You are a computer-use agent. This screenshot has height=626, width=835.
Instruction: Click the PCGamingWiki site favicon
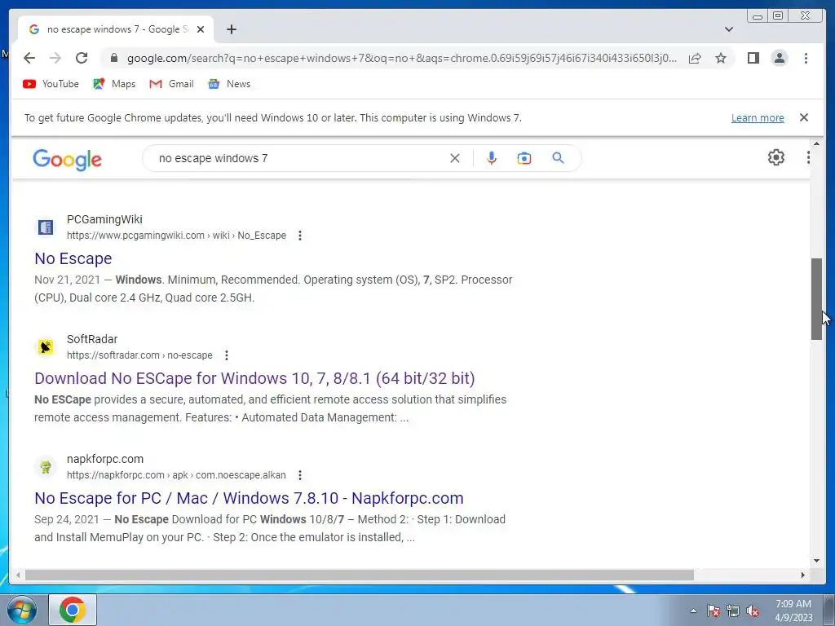pos(46,227)
